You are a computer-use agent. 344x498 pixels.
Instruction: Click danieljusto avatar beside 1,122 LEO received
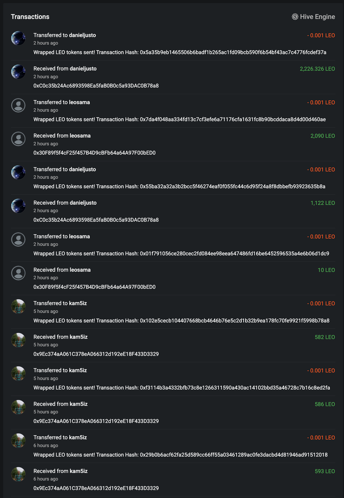coord(18,206)
